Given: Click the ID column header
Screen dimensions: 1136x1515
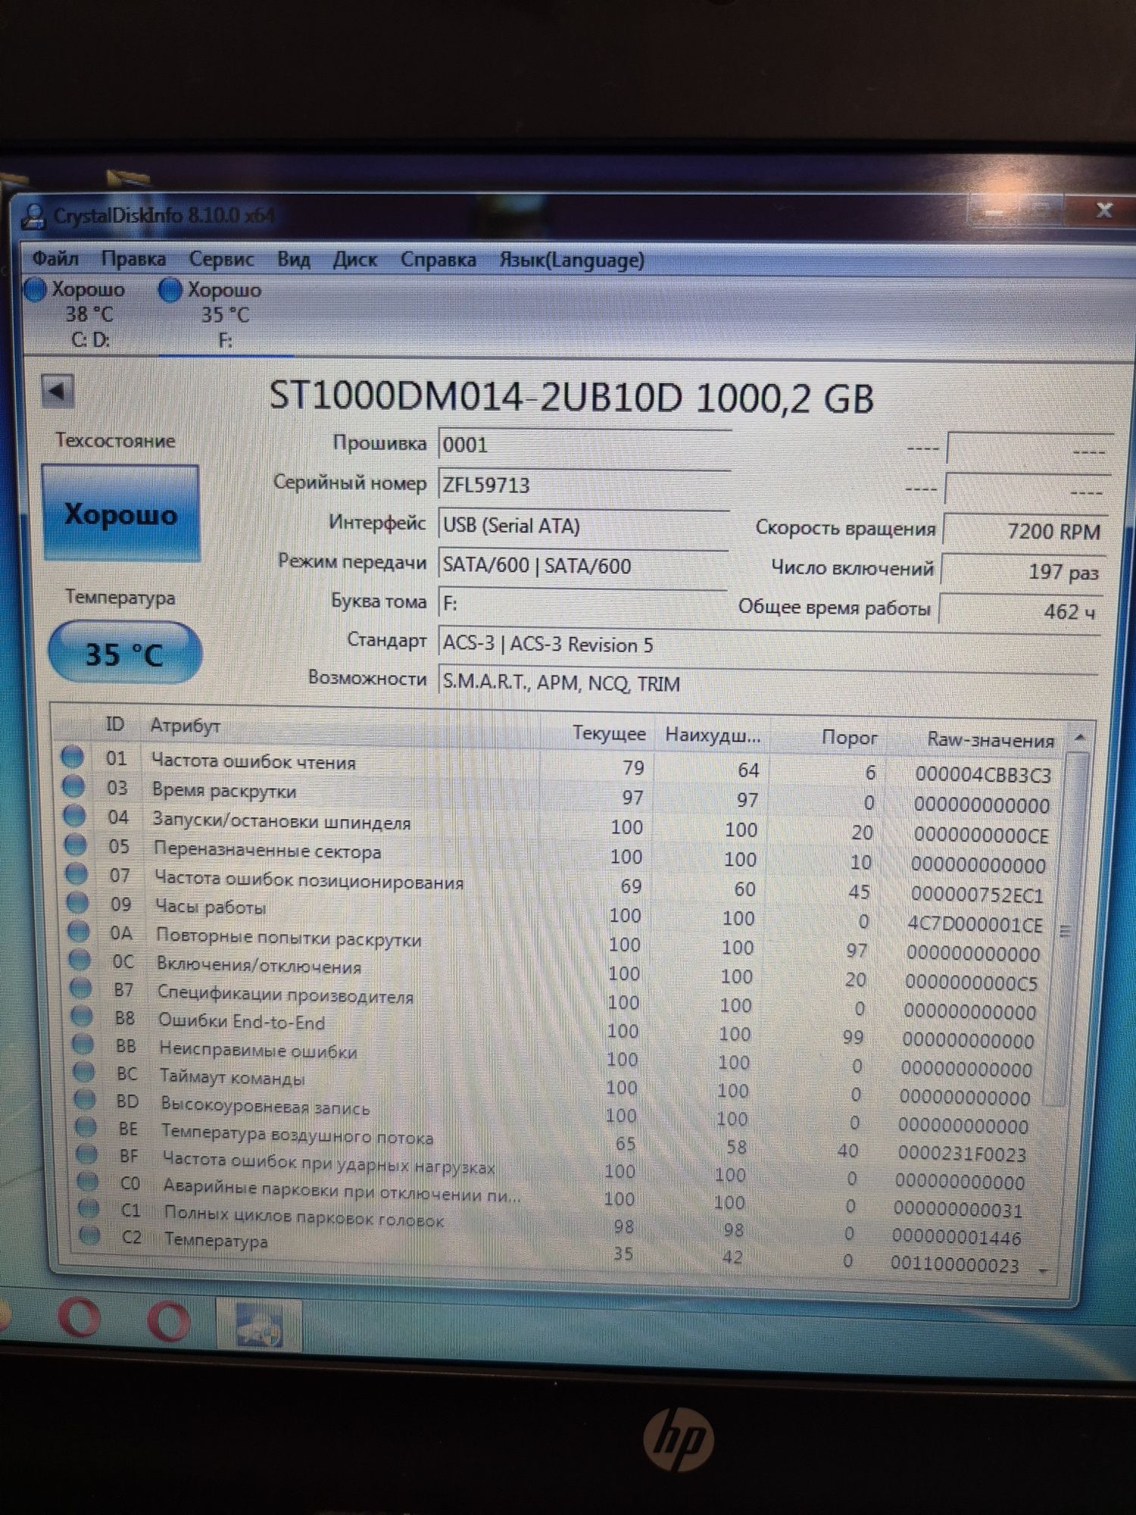Looking at the screenshot, I should pyautogui.click(x=114, y=724).
